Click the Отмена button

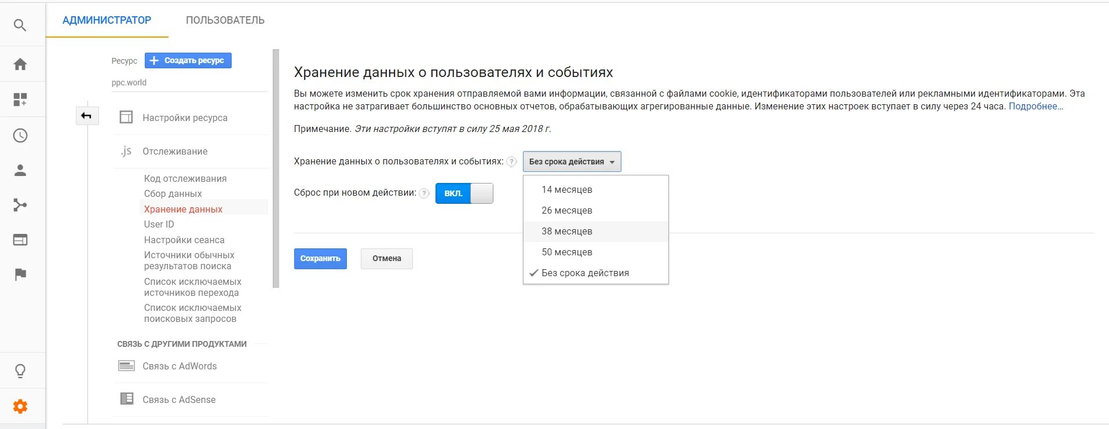coord(387,259)
